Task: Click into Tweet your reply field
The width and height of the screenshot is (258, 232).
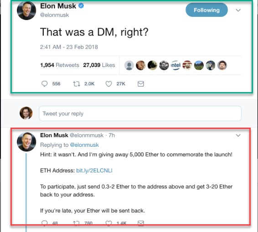Action: coord(140,113)
